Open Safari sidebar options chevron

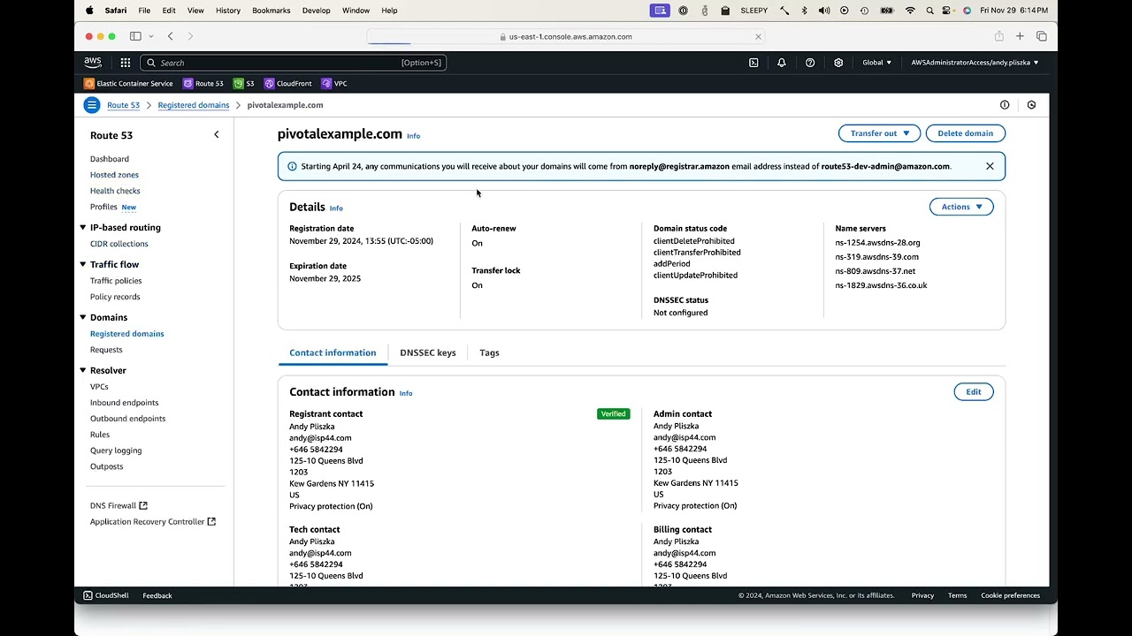tap(151, 36)
